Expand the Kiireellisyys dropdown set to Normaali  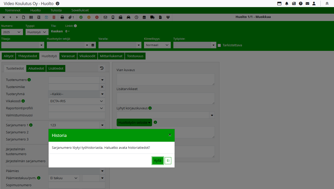tap(157, 45)
